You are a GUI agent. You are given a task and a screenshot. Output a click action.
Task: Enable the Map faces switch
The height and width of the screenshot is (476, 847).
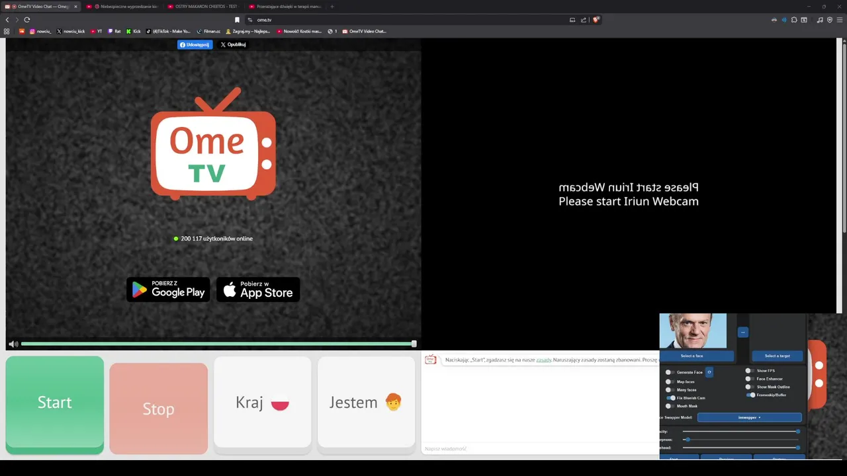pos(670,381)
